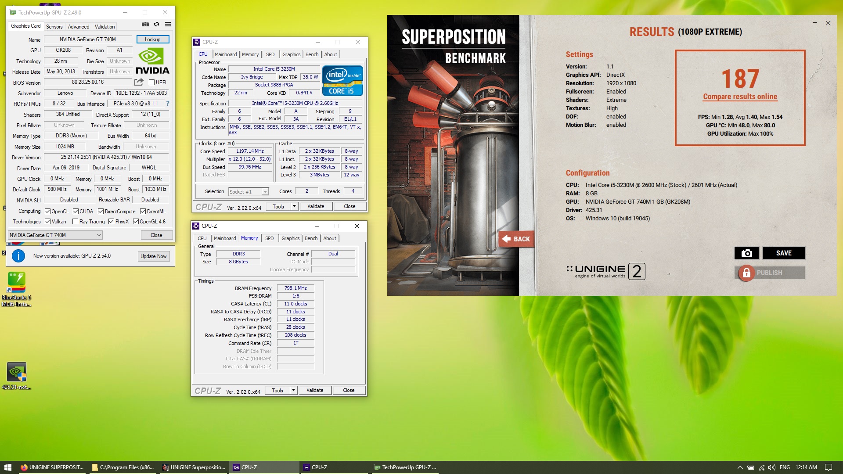
Task: Toggle DirectML checkbox
Action: [143, 212]
